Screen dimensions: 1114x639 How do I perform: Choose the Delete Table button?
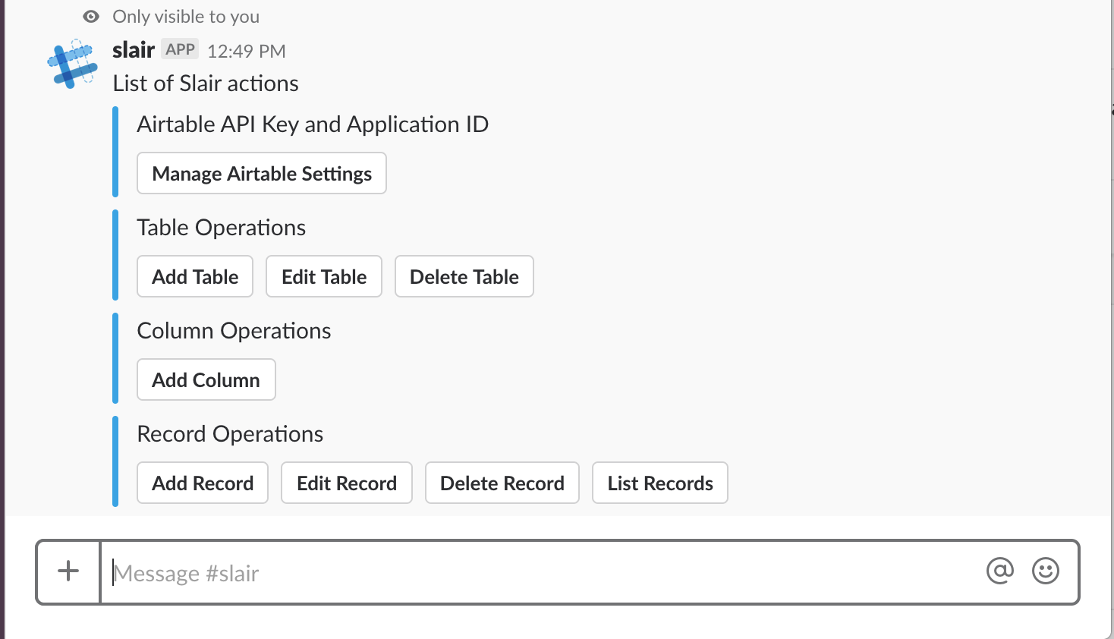click(464, 276)
